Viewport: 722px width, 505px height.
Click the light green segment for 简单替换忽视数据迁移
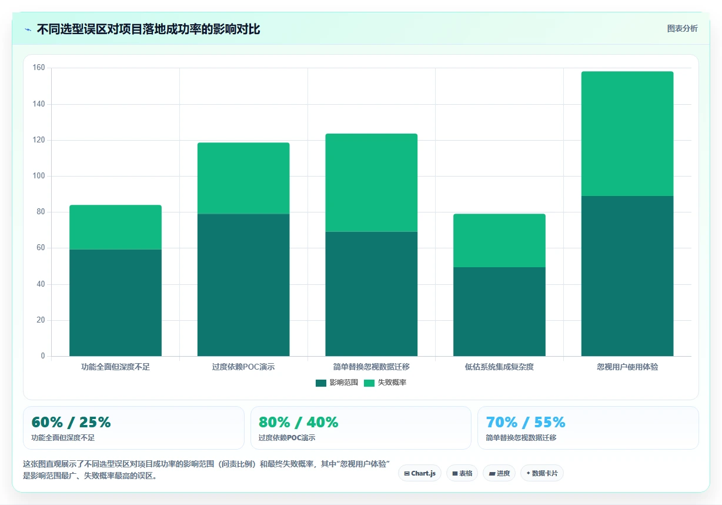372,182
